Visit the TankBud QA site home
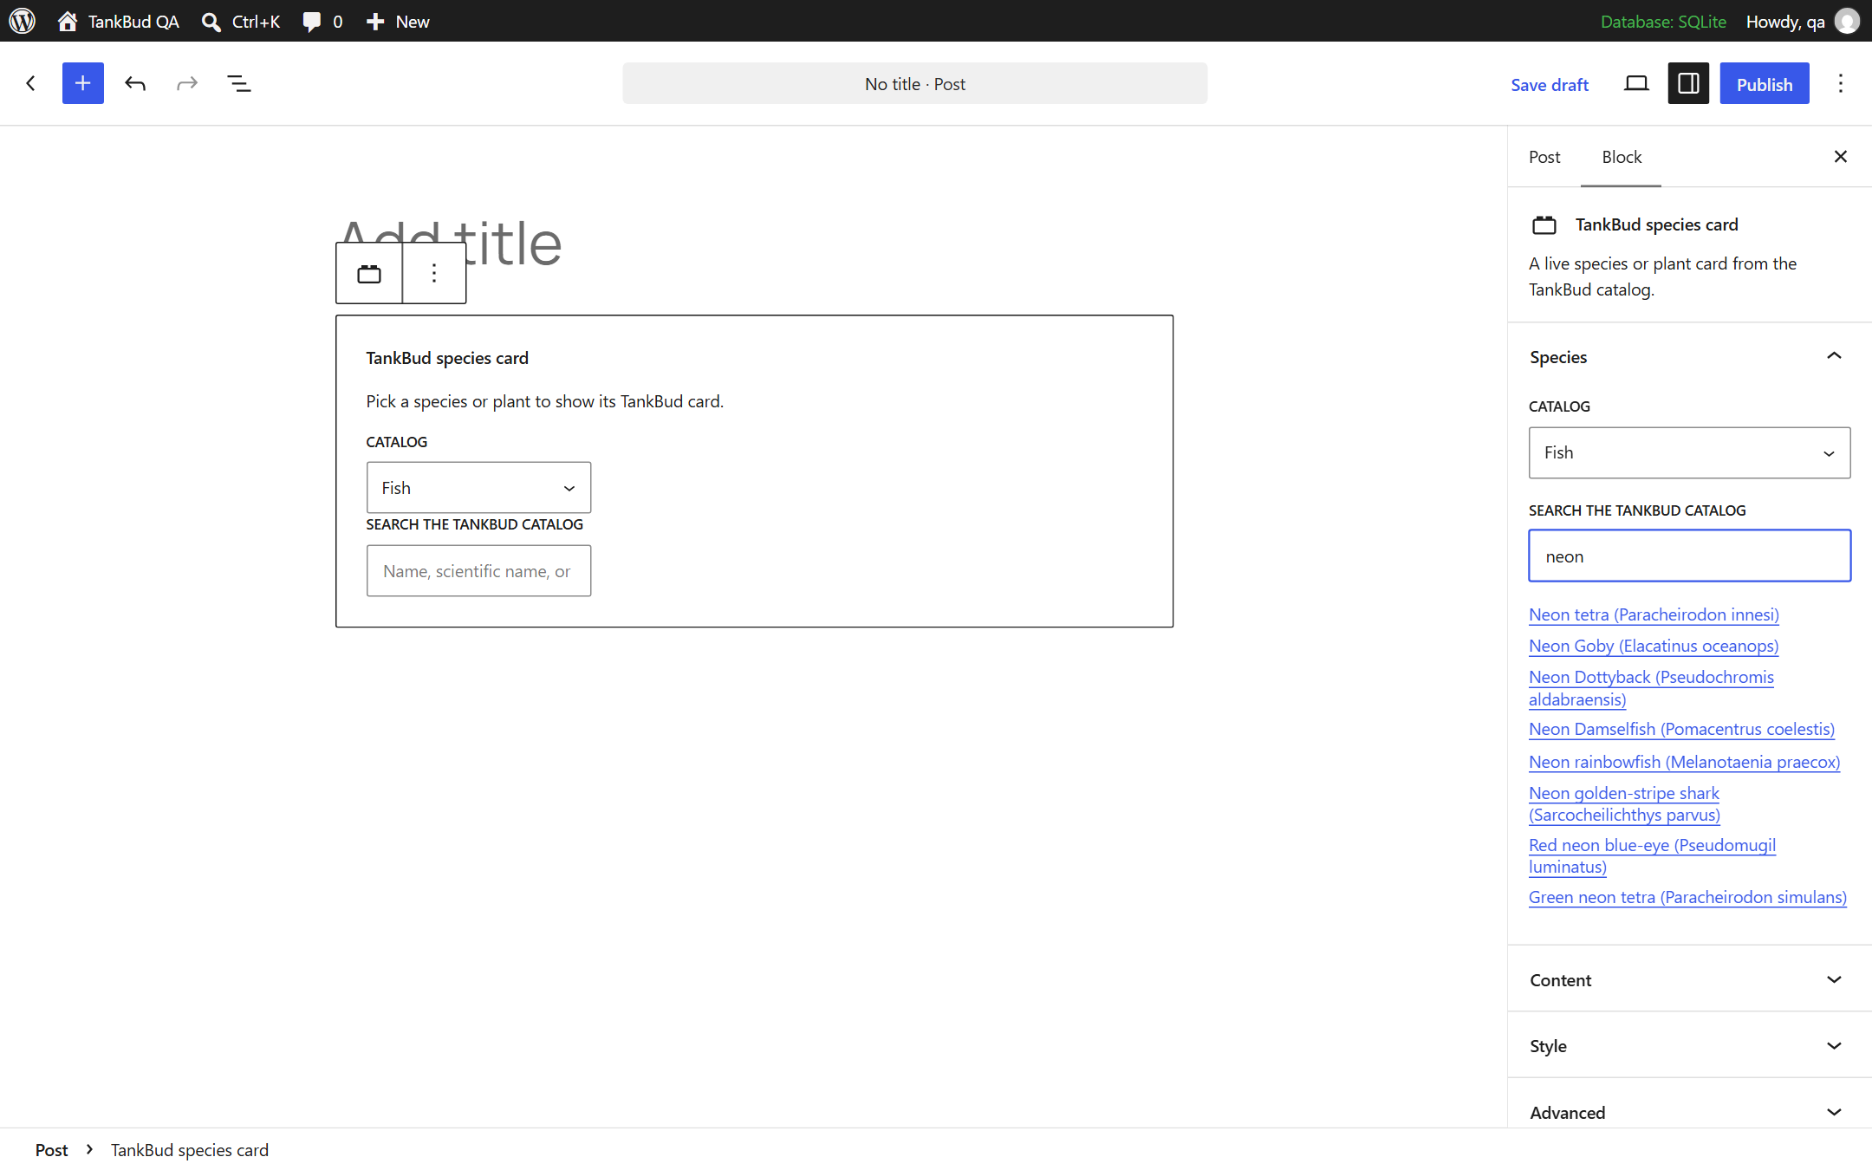The width and height of the screenshot is (1872, 1170). coord(119,21)
